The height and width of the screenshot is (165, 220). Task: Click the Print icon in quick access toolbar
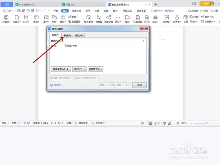coord(28,11)
